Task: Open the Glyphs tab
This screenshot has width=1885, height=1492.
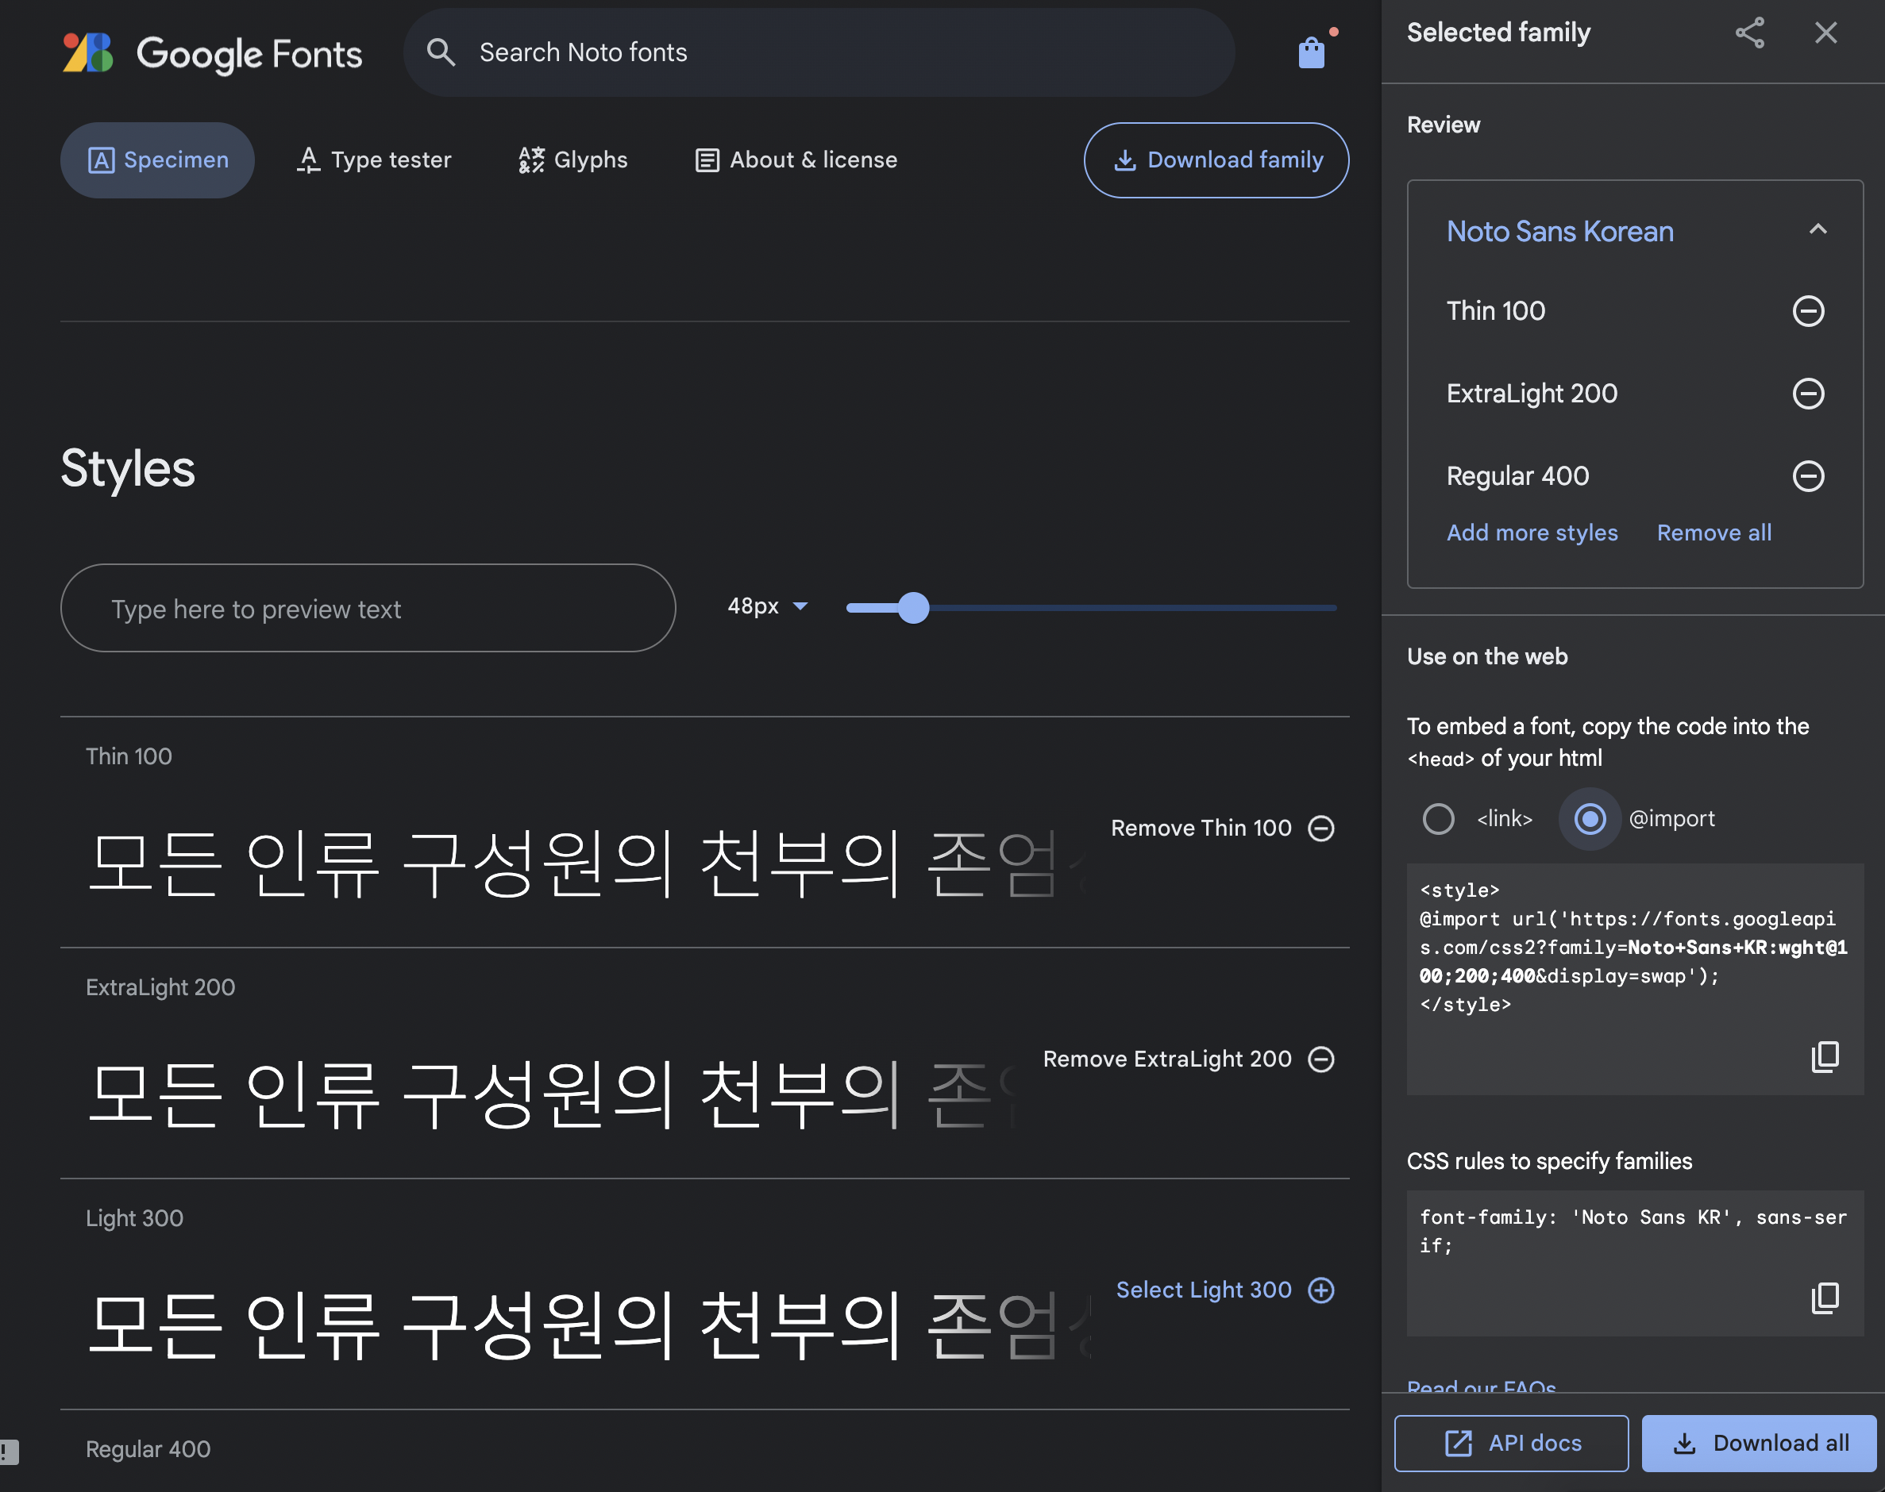Action: click(x=572, y=160)
